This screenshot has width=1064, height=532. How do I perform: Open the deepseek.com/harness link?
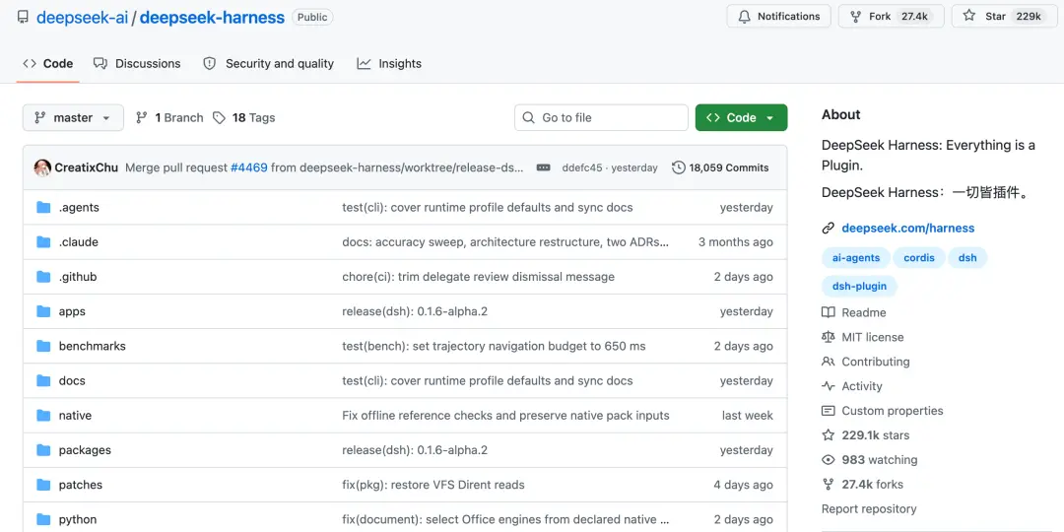(x=908, y=228)
